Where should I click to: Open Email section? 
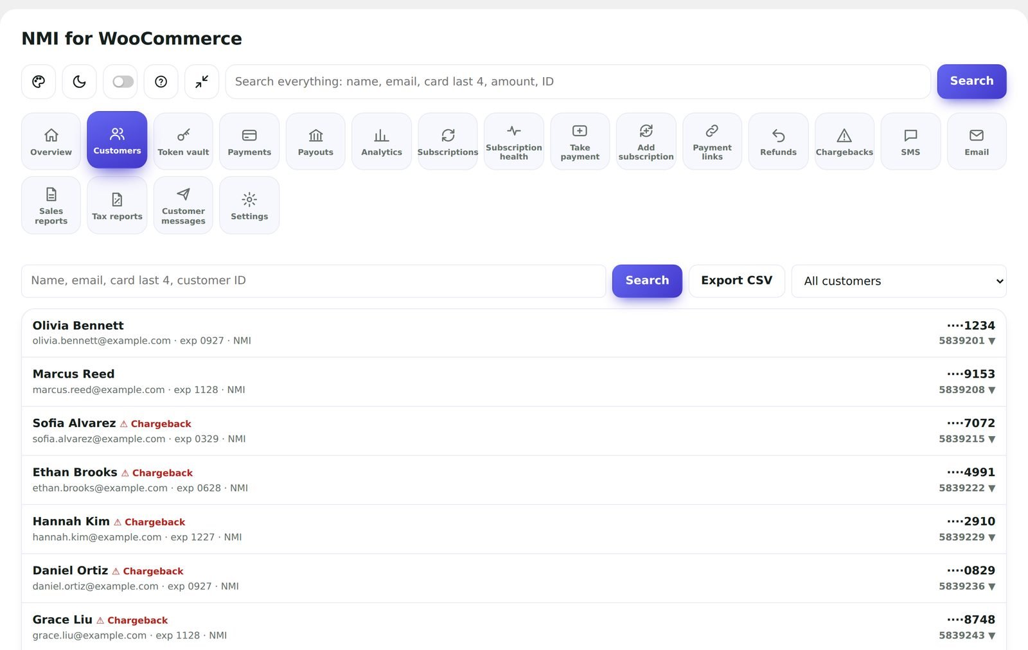977,141
